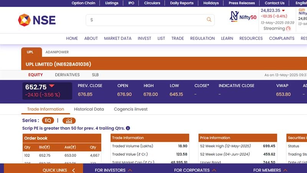Click the red down arrow beside 652.75
Image resolution: width=307 pixels, height=173 pixels.
[x=52, y=86]
